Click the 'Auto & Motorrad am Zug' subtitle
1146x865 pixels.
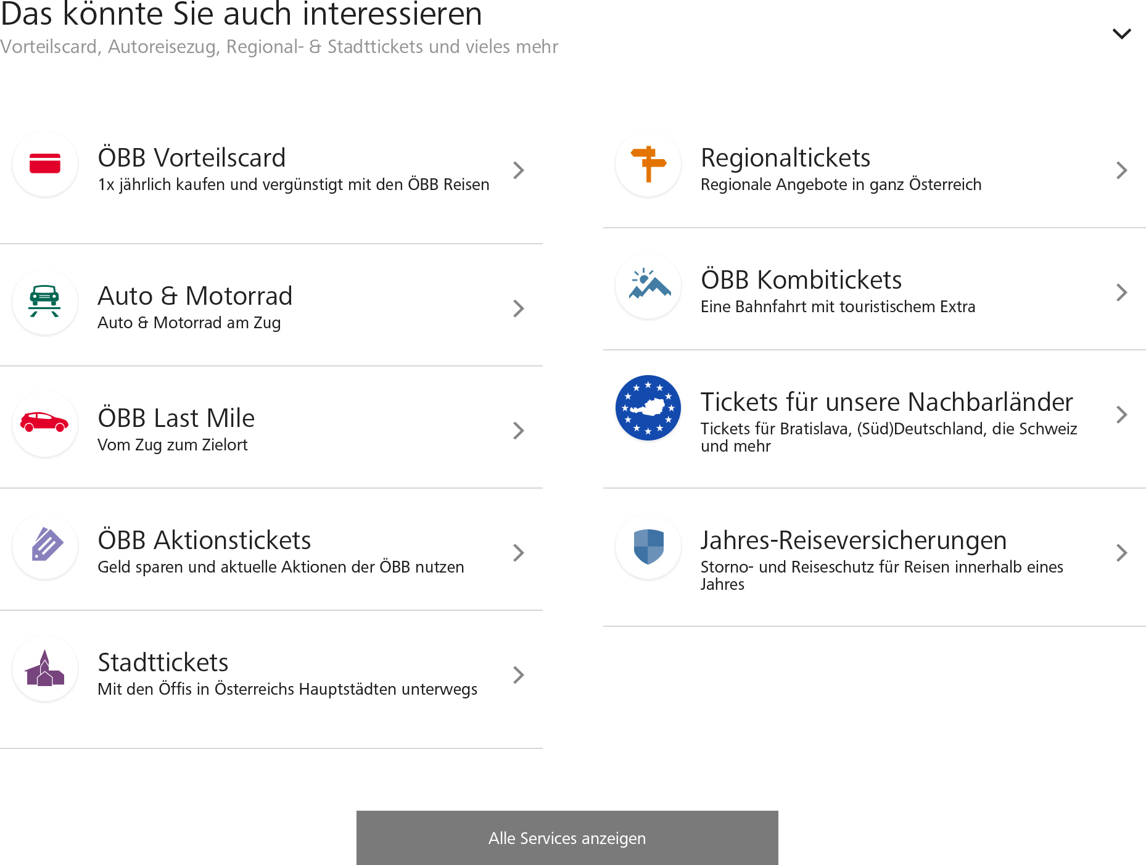pos(189,323)
